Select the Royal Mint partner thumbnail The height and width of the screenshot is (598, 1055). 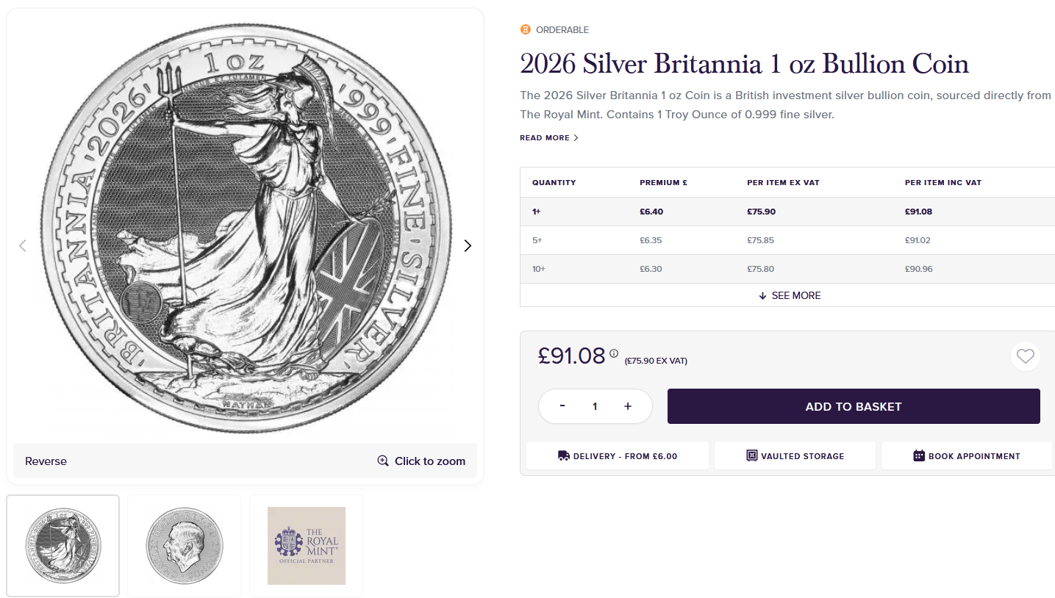[x=306, y=546]
